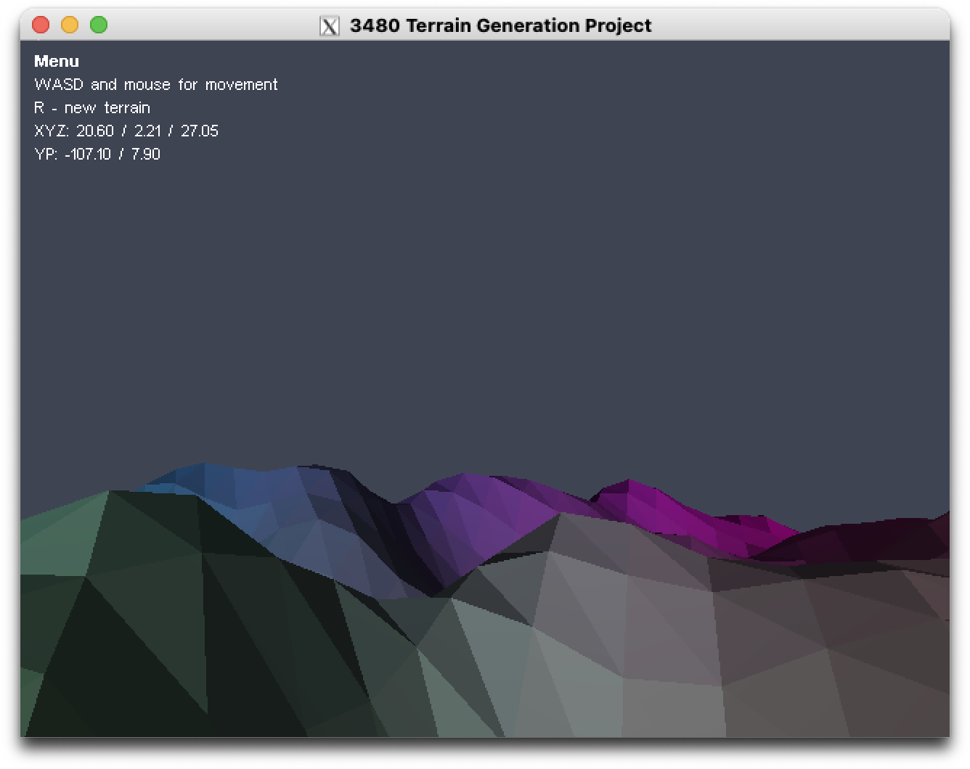Click the 'Menu' heading text
Image resolution: width=970 pixels, height=769 pixels.
pyautogui.click(x=57, y=62)
